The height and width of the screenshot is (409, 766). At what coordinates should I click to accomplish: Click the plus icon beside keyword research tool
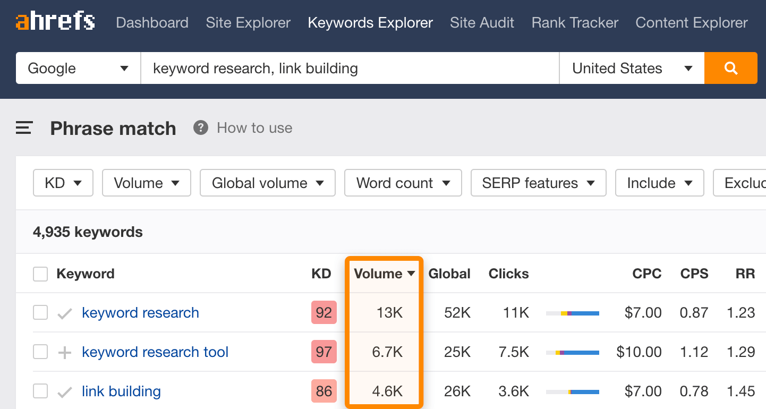pyautogui.click(x=64, y=352)
